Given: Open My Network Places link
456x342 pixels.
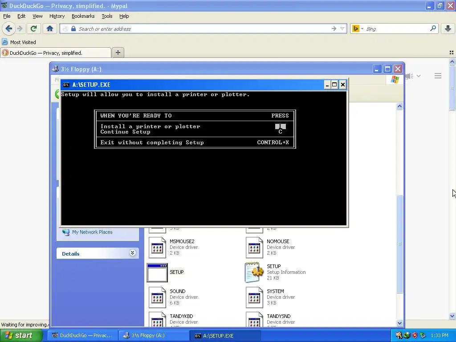Looking at the screenshot, I should pyautogui.click(x=92, y=232).
